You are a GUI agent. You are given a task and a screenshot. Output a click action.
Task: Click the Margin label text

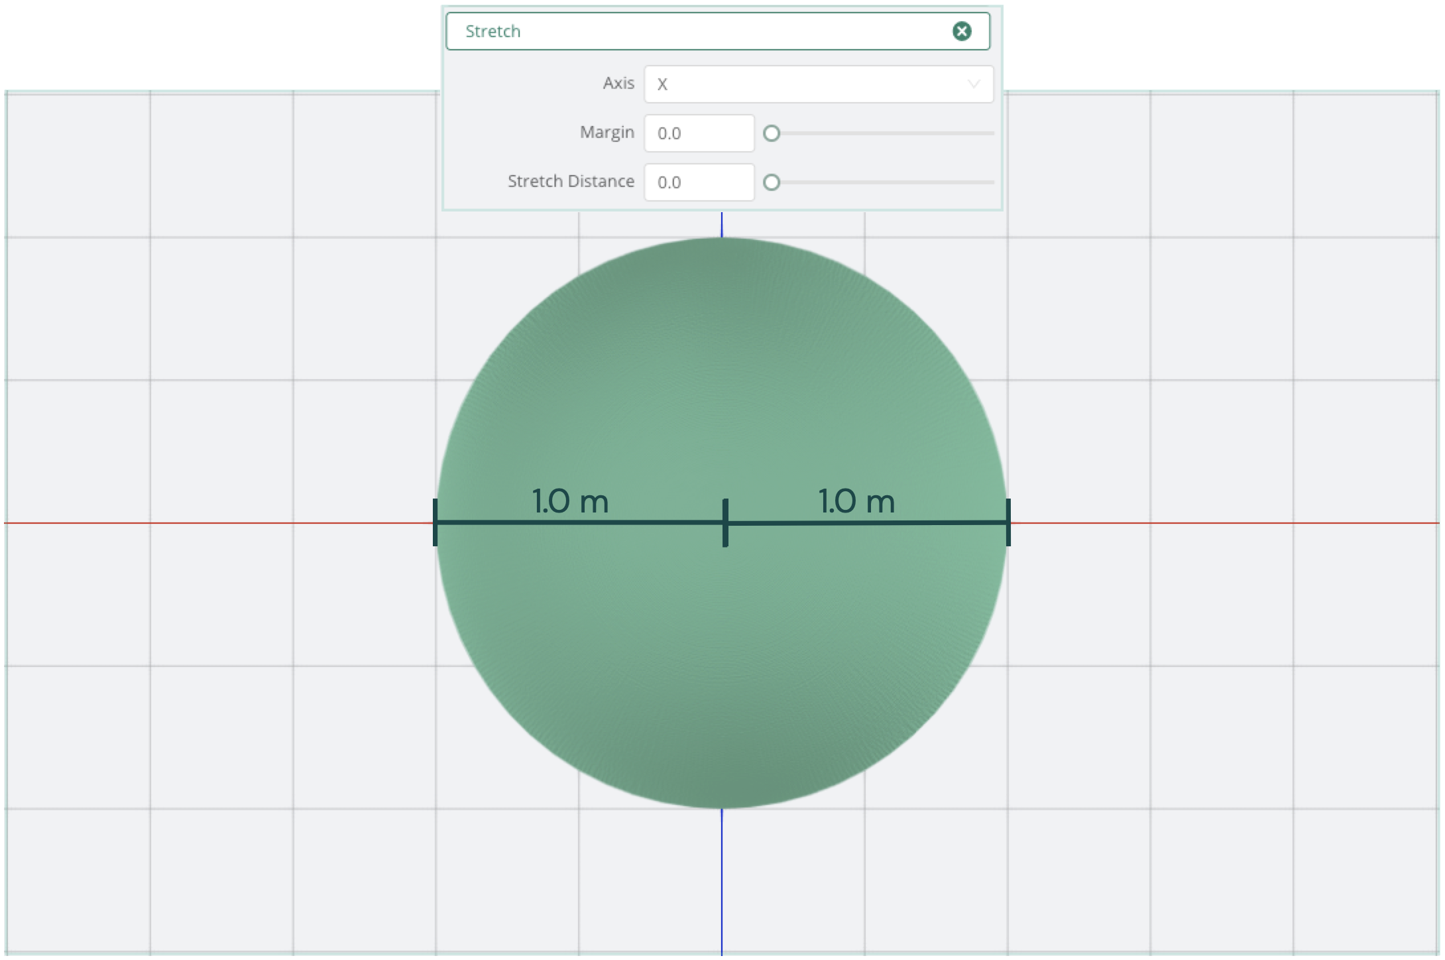[607, 133]
